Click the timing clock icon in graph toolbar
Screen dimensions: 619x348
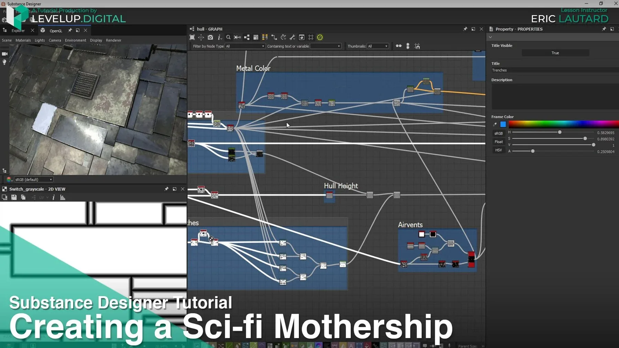pos(283,37)
